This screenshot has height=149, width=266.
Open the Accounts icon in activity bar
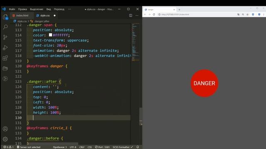tap(5, 129)
